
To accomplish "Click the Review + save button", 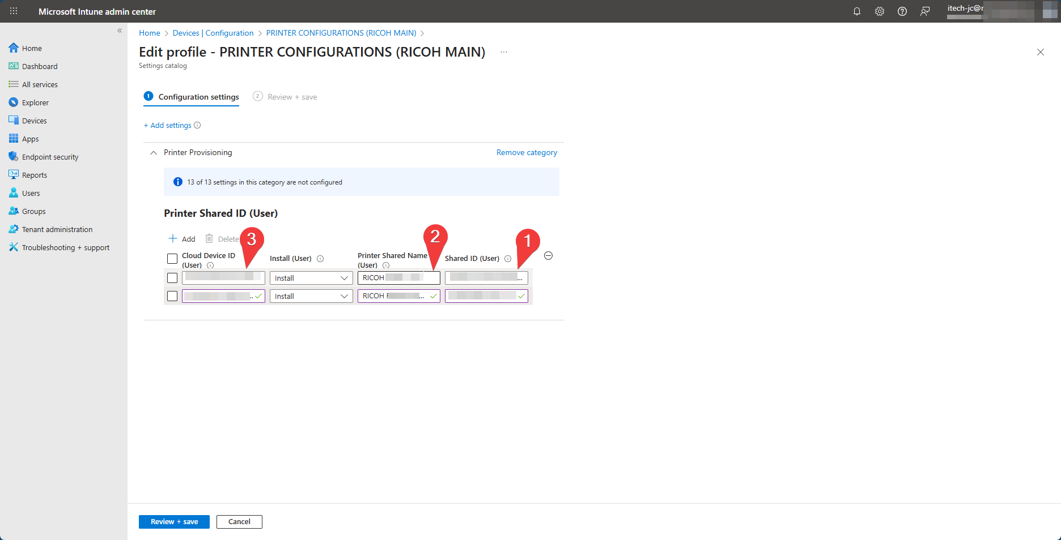I will [174, 522].
